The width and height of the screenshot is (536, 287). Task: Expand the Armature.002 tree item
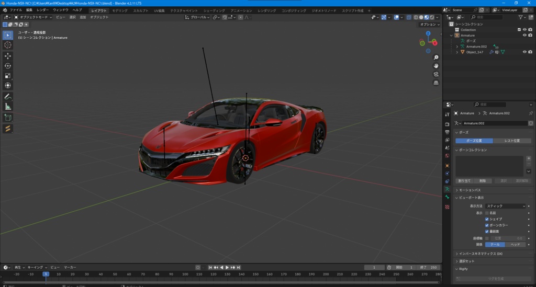(x=457, y=47)
